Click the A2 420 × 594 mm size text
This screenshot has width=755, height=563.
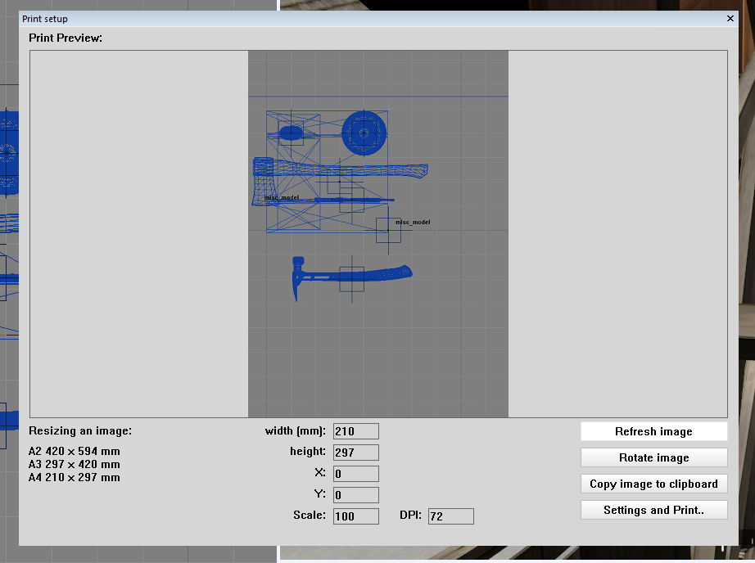pyautogui.click(x=74, y=451)
